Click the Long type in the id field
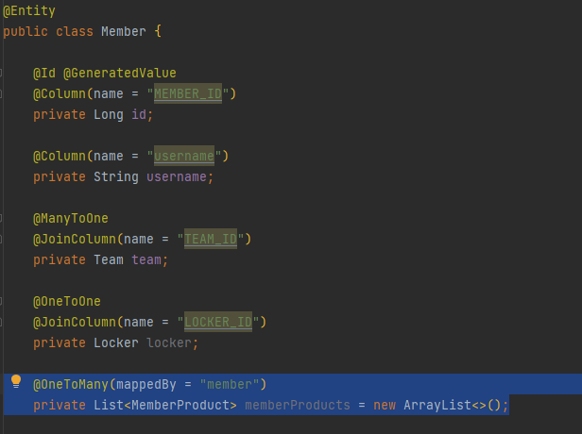The image size is (582, 434). point(109,114)
